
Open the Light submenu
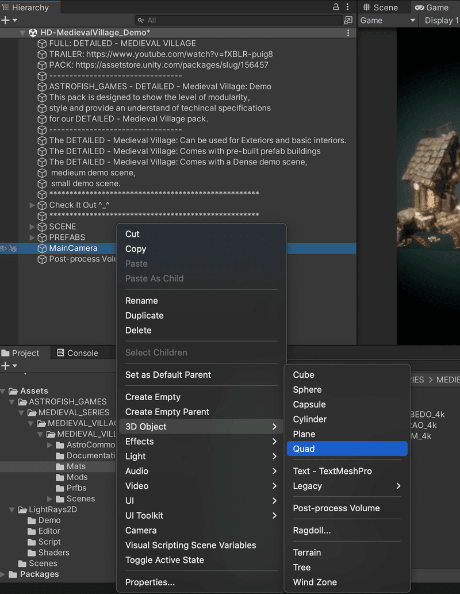point(201,456)
